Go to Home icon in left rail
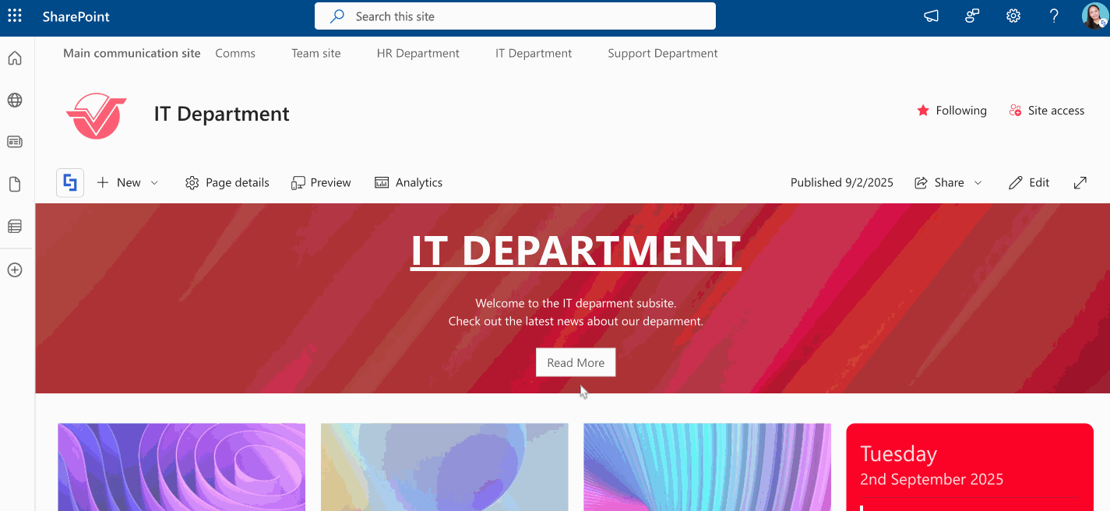Viewport: 1110px width, 511px height. [15, 58]
